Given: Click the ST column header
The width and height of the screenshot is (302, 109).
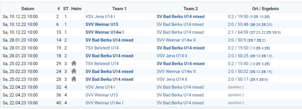Looking at the screenshot, I should coord(65,9).
